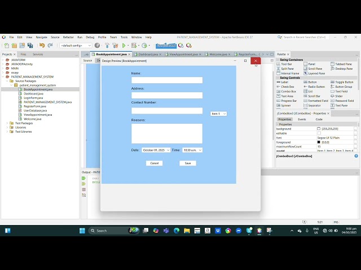Click the Windows Start button on taskbar
Viewport: 361px width, 270px height.
[82, 231]
